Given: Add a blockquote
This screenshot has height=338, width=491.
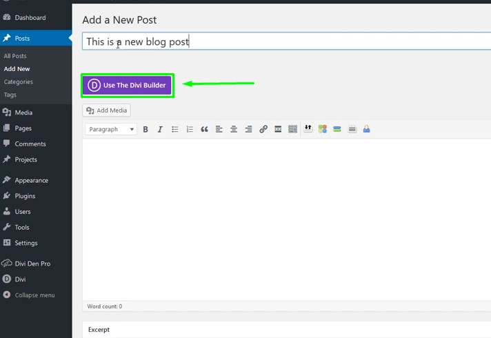Looking at the screenshot, I should (204, 129).
